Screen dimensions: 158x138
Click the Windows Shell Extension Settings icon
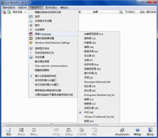tap(31, 43)
